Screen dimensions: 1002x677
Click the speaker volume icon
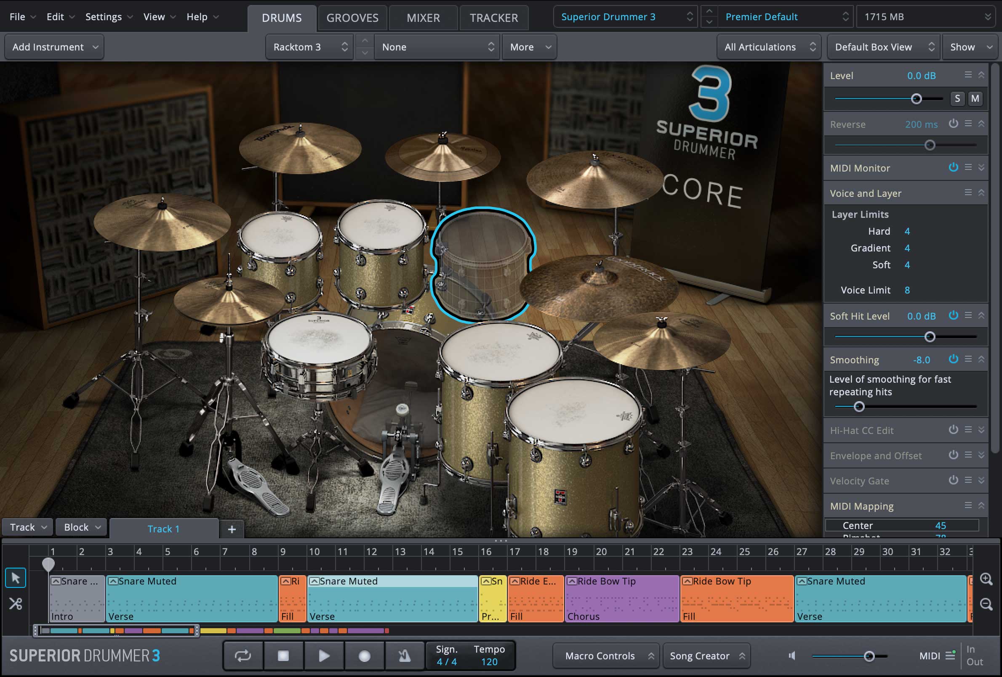click(x=792, y=656)
